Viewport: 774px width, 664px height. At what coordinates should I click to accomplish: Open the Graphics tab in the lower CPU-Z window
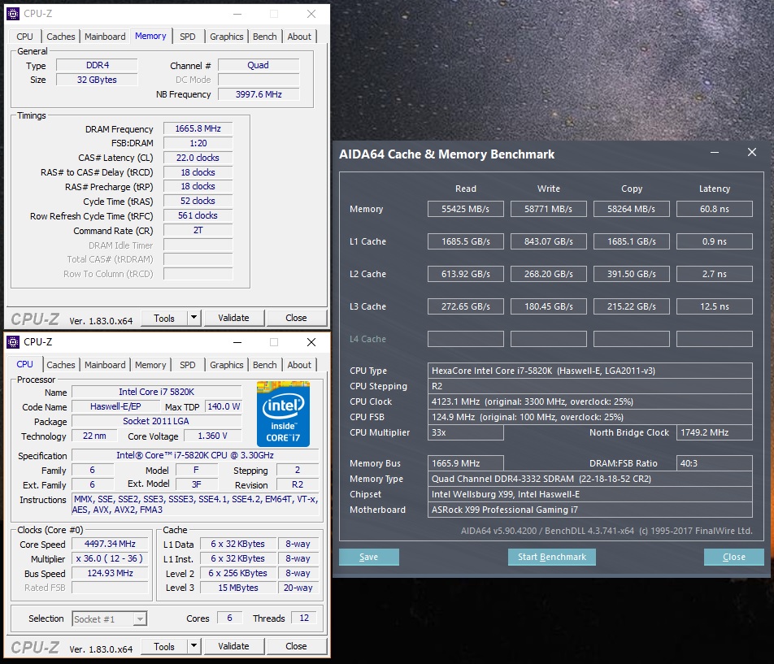pos(227,365)
